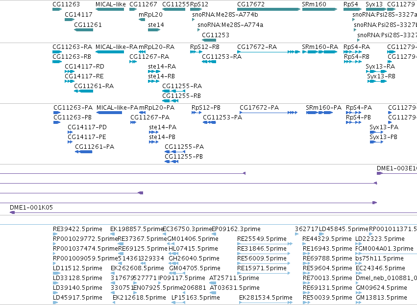The height and width of the screenshot is (305, 417).
Task: Click the ste14 gene label
Action: pyautogui.click(x=156, y=25)
